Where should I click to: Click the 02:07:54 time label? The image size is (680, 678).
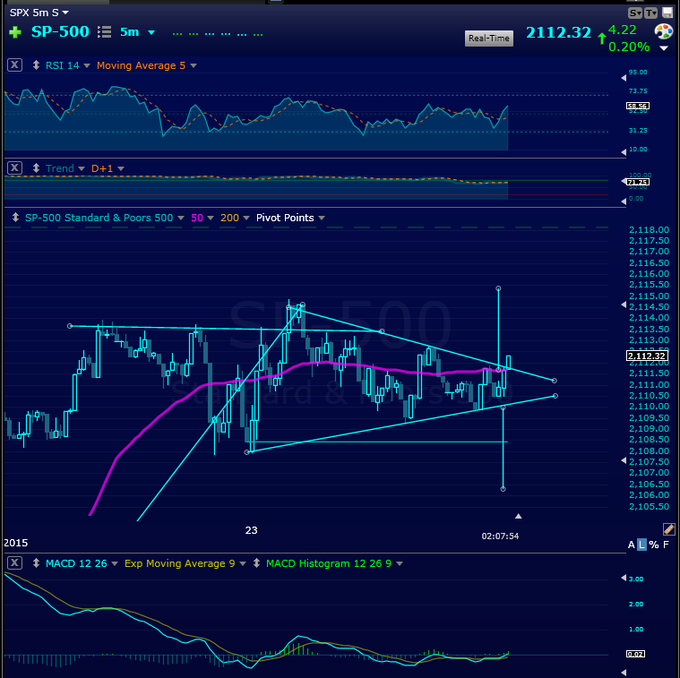coord(500,536)
